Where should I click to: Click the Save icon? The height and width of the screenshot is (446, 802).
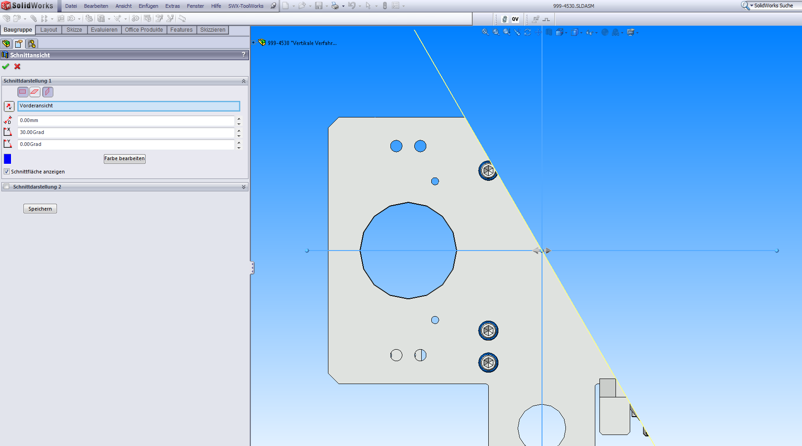319,6
